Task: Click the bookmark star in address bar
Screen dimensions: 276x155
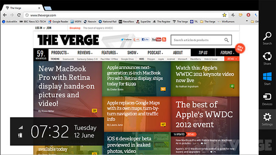Action: coord(224,15)
